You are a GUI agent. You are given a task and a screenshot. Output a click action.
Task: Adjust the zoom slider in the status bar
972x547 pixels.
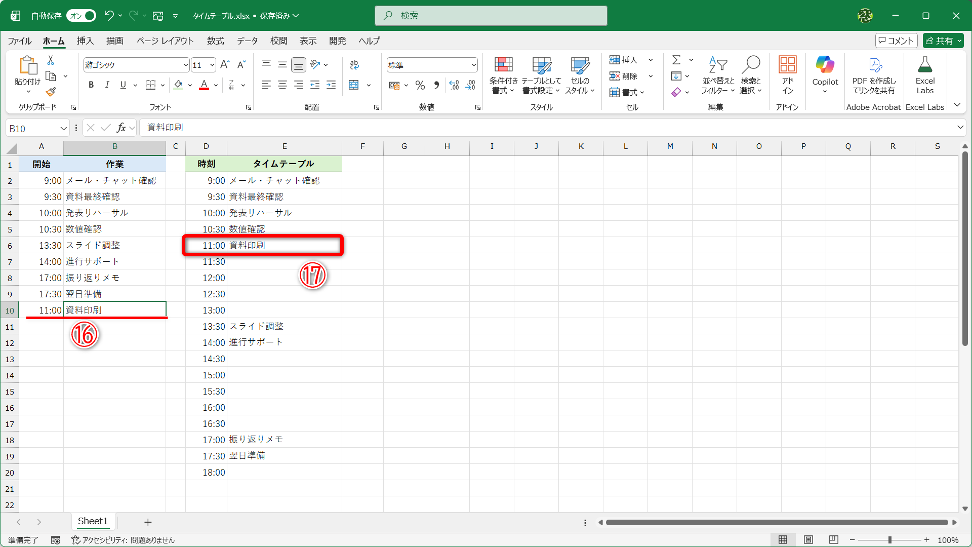891,540
